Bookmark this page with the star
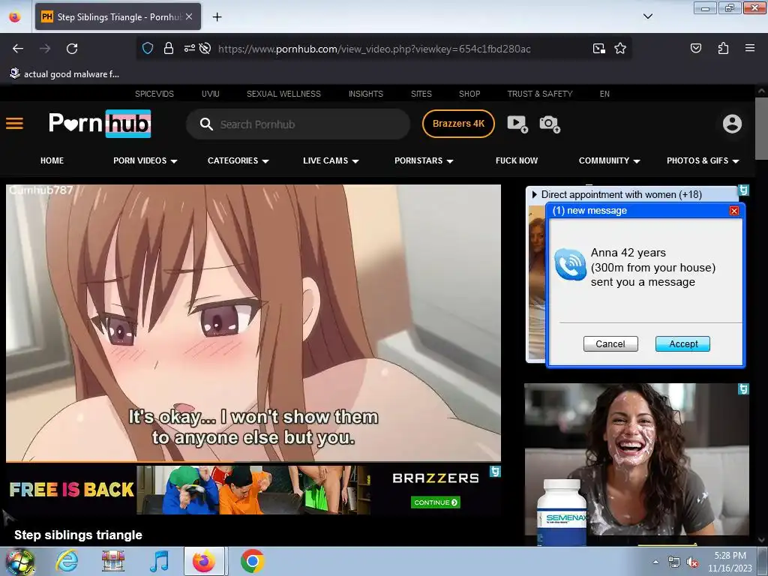Viewport: 768px width, 576px height. click(620, 49)
